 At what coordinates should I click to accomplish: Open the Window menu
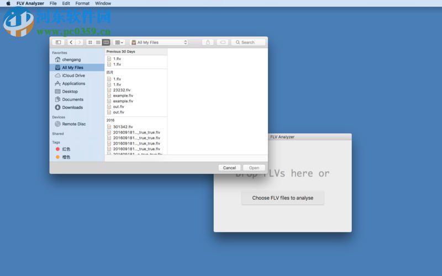coord(103,3)
